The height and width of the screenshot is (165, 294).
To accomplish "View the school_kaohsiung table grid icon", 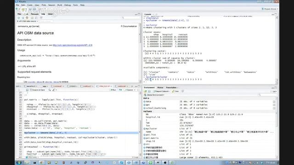I will [274, 108].
